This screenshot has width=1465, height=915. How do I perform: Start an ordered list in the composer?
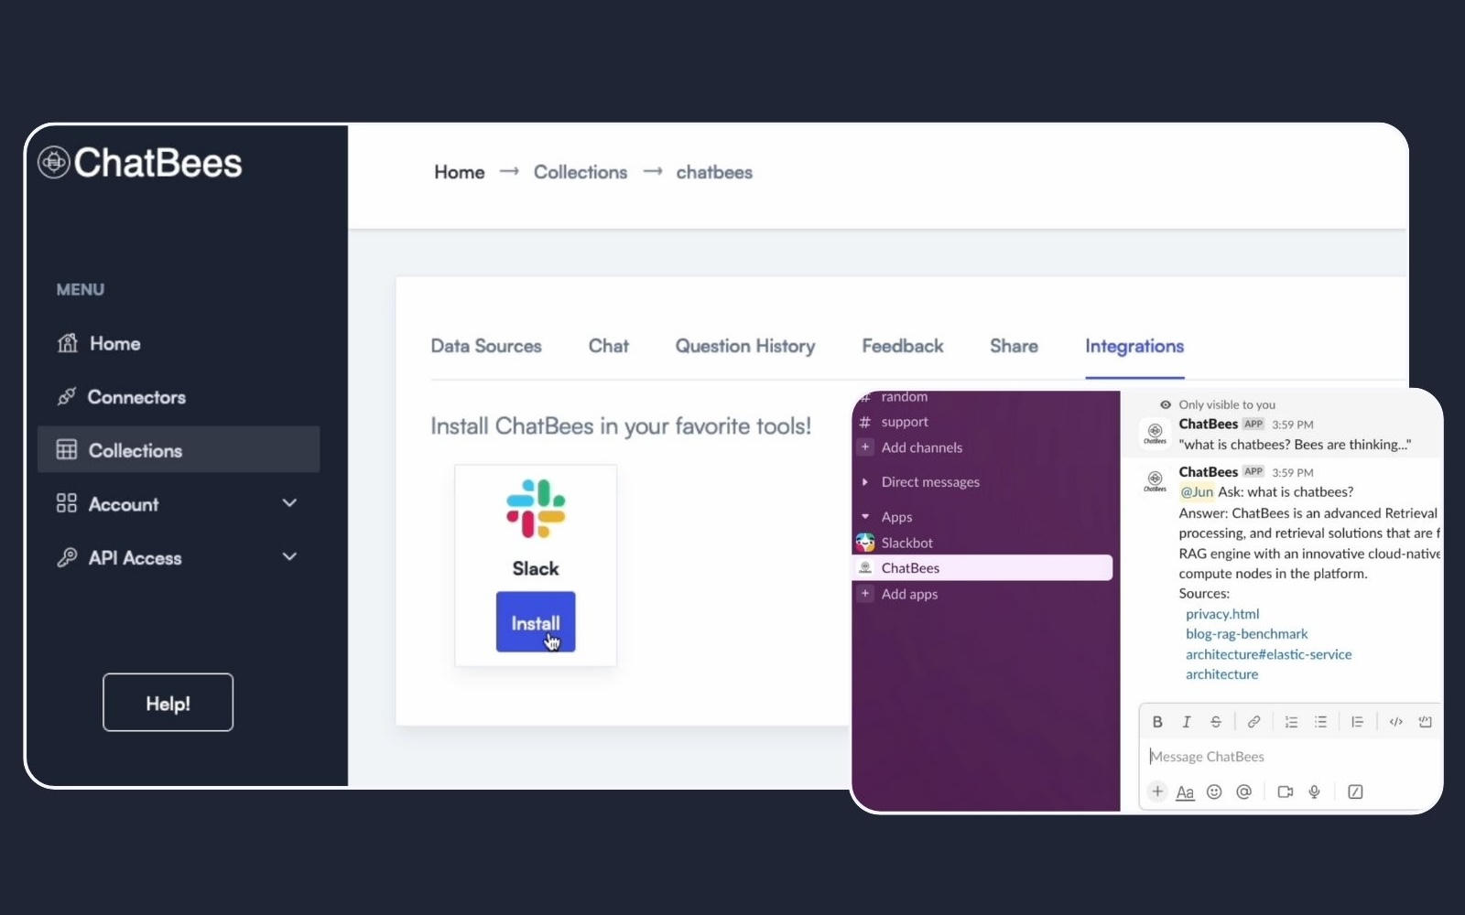(1291, 722)
